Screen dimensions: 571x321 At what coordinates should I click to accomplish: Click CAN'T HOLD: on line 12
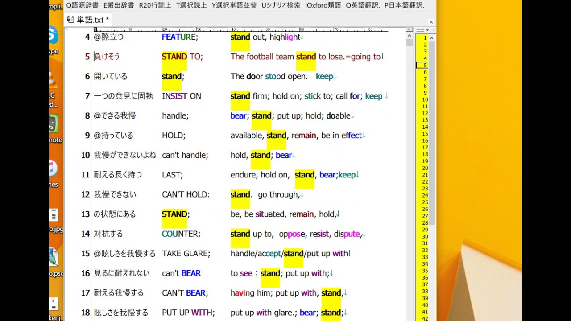pos(186,194)
